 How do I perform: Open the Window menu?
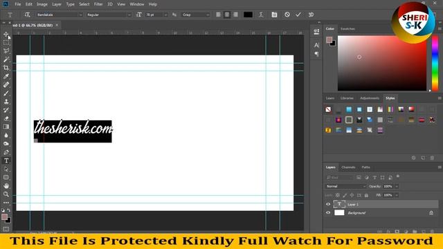(137, 4)
